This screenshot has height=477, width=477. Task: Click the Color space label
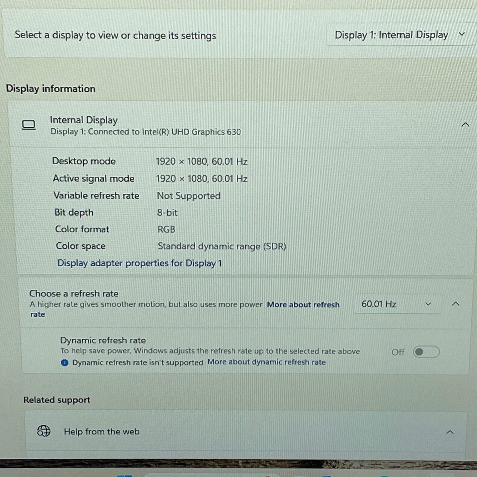[x=81, y=246]
